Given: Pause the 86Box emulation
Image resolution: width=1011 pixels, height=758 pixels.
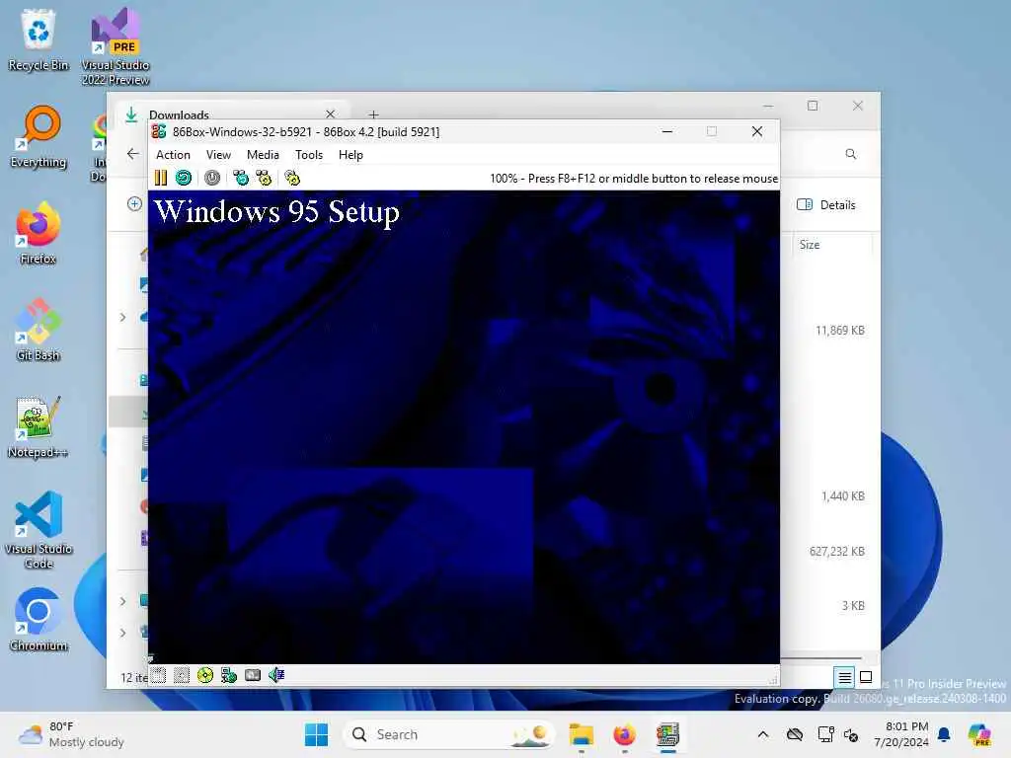Looking at the screenshot, I should 161,178.
